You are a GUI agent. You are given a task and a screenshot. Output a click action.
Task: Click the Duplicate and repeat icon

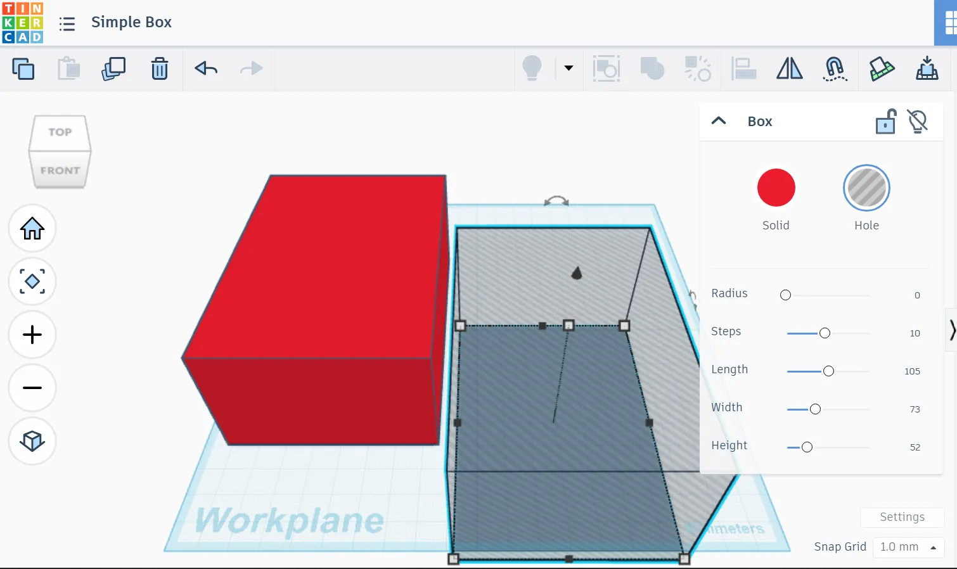coord(113,68)
